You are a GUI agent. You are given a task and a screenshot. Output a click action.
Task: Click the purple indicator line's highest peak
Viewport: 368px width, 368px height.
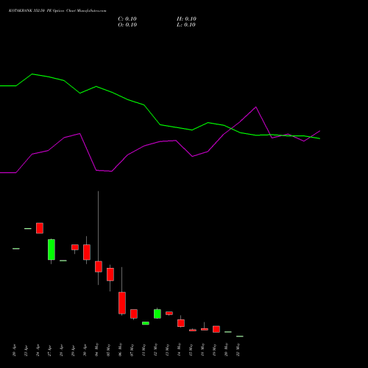256,107
